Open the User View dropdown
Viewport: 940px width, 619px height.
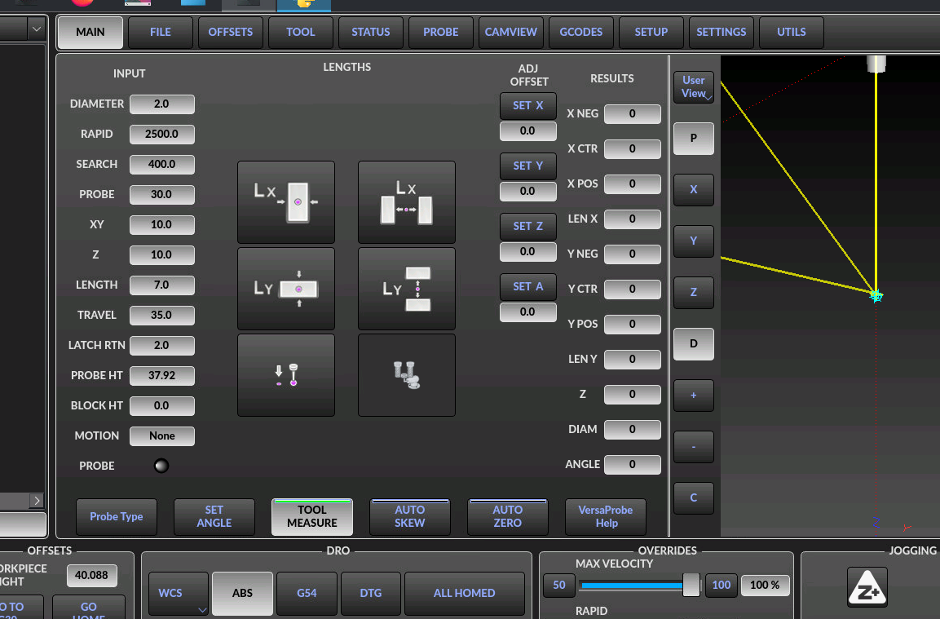pos(694,87)
